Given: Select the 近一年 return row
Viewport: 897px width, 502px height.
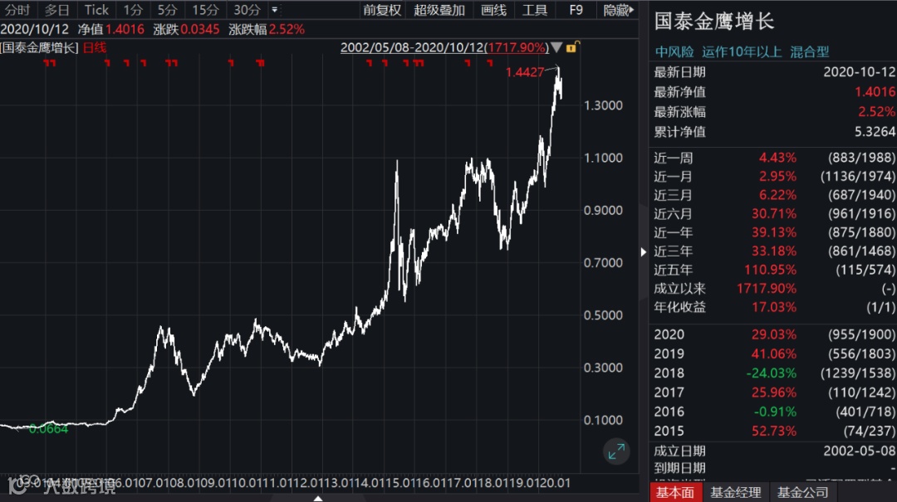Looking at the screenshot, I should pyautogui.click(x=774, y=232).
